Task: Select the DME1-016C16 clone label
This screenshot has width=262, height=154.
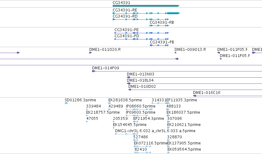Action: tap(207, 93)
